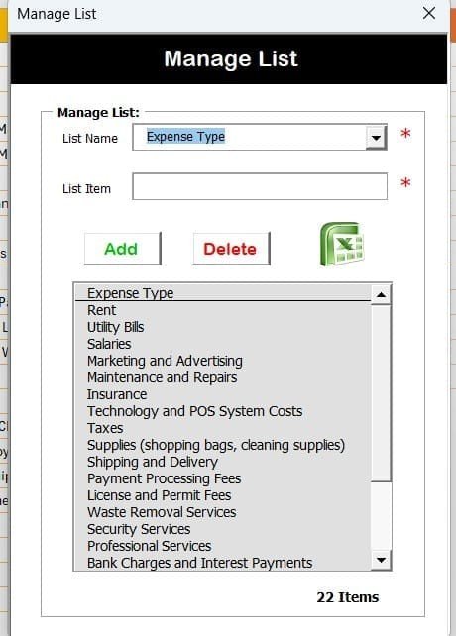Click the list scrollbar down arrow

[x=381, y=560]
